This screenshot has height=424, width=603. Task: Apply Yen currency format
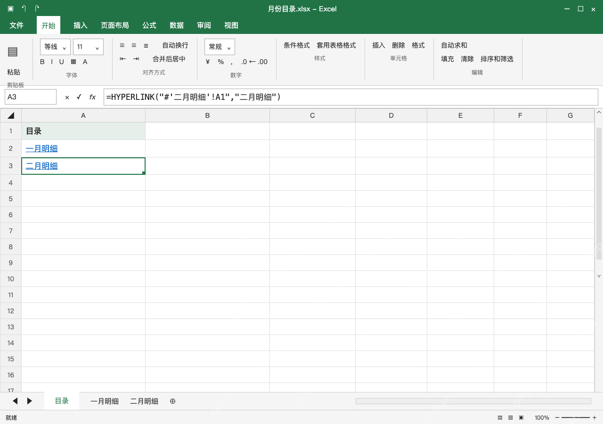pos(208,62)
